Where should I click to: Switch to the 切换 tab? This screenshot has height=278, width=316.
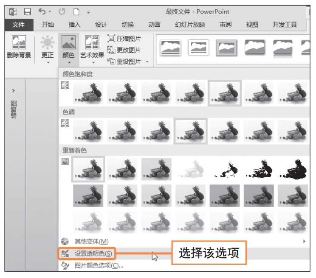(127, 25)
